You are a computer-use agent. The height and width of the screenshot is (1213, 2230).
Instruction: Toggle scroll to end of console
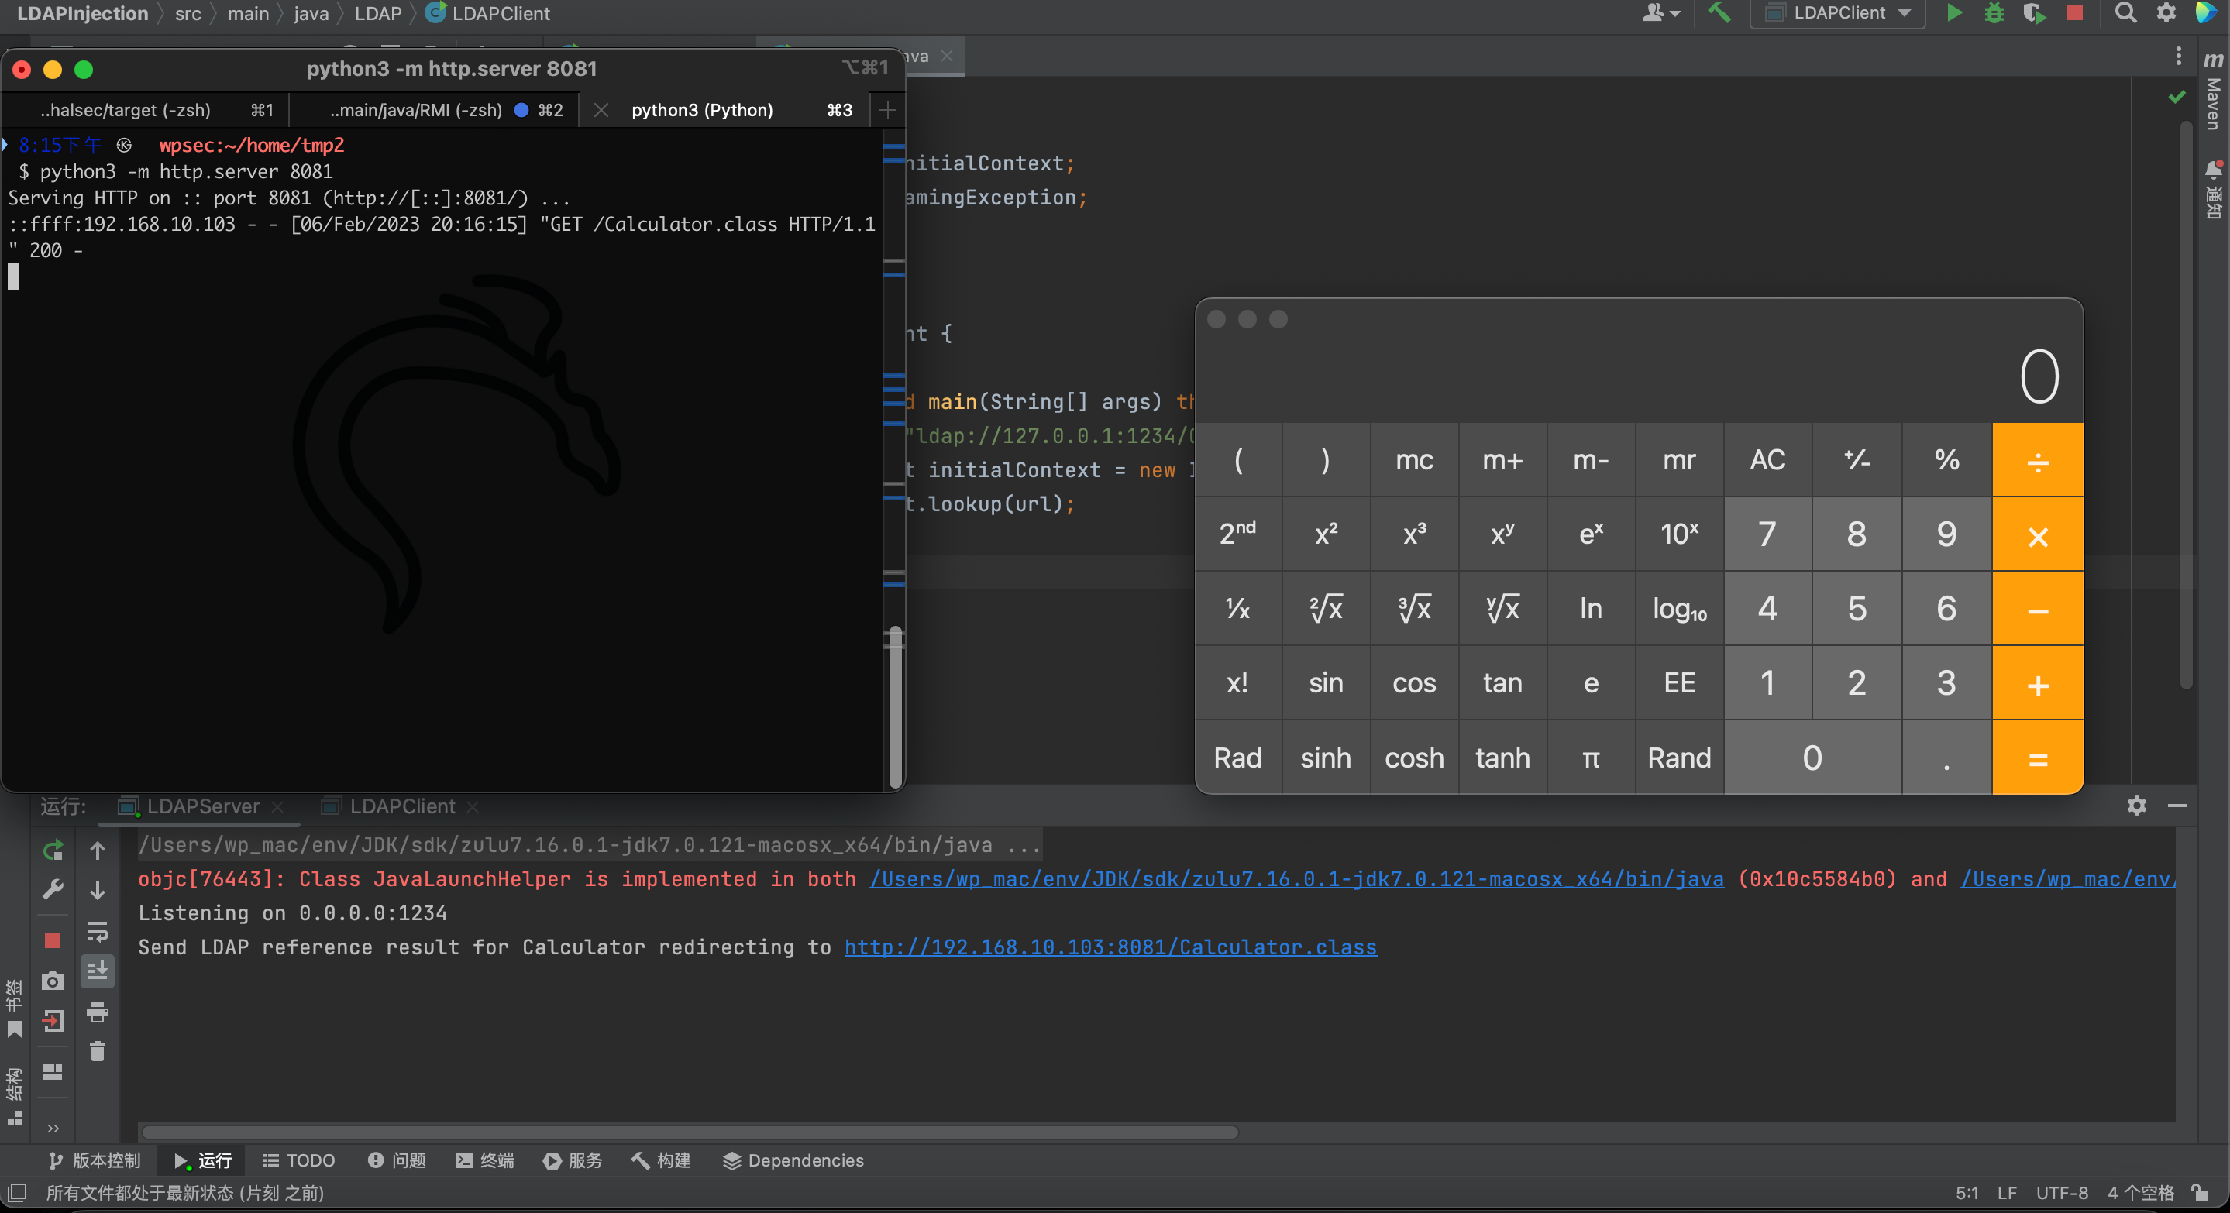97,971
